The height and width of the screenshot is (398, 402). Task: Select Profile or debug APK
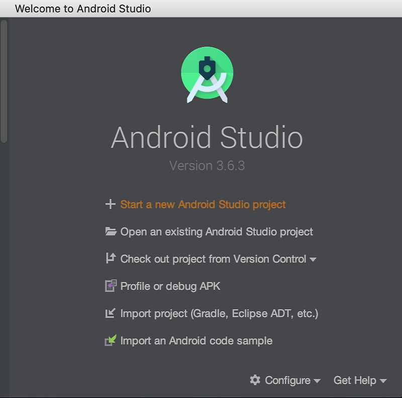170,286
